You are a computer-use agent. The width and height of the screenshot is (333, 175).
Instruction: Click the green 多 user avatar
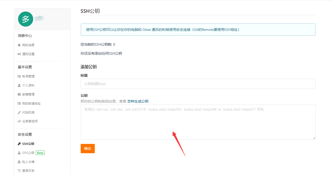point(26,19)
